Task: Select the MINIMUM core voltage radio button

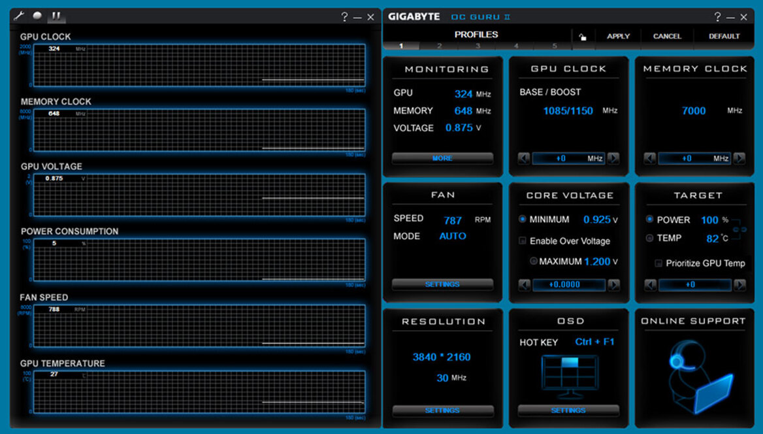Action: tap(523, 219)
